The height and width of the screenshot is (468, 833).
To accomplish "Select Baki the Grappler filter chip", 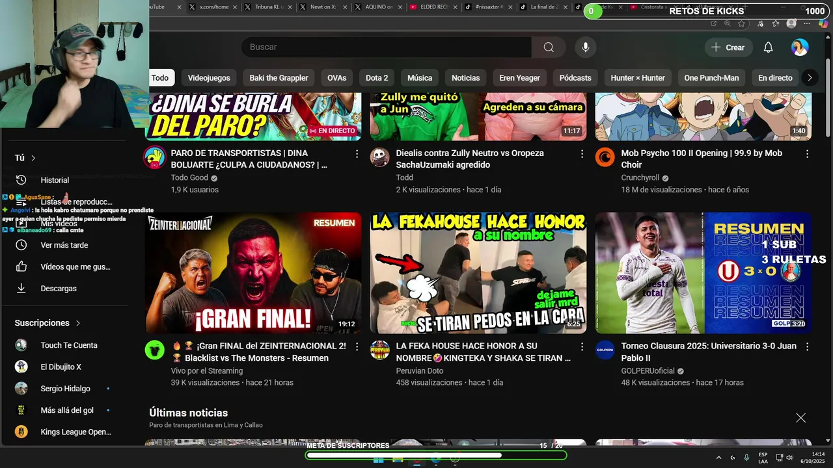I will (279, 78).
